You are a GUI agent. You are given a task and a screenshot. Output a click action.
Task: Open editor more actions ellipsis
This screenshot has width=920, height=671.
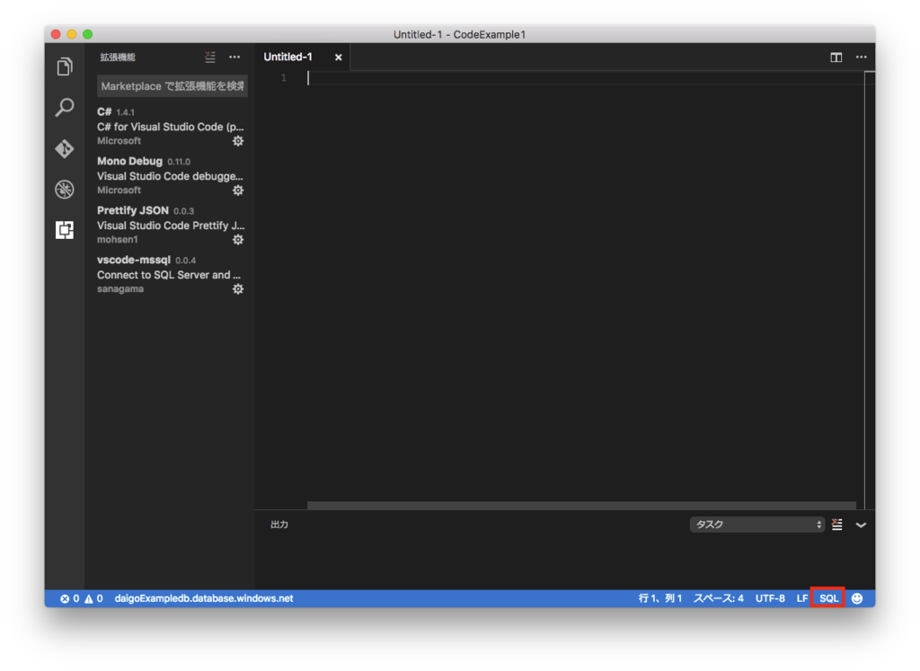862,57
